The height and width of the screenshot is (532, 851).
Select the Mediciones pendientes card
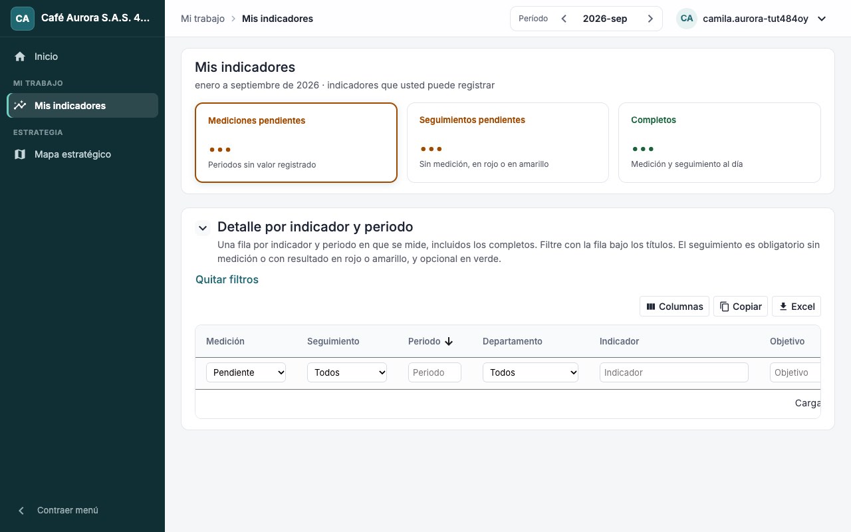pyautogui.click(x=296, y=142)
